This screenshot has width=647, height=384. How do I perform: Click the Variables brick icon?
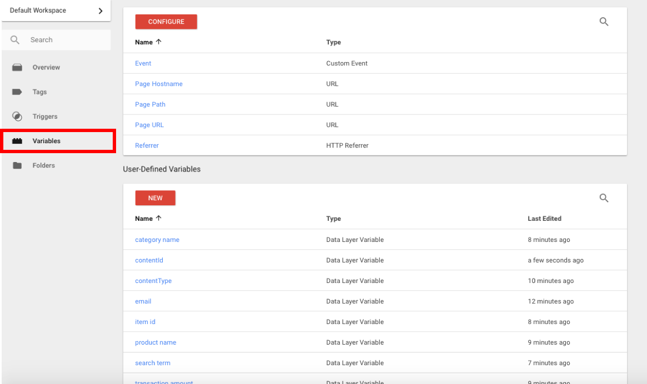17,141
